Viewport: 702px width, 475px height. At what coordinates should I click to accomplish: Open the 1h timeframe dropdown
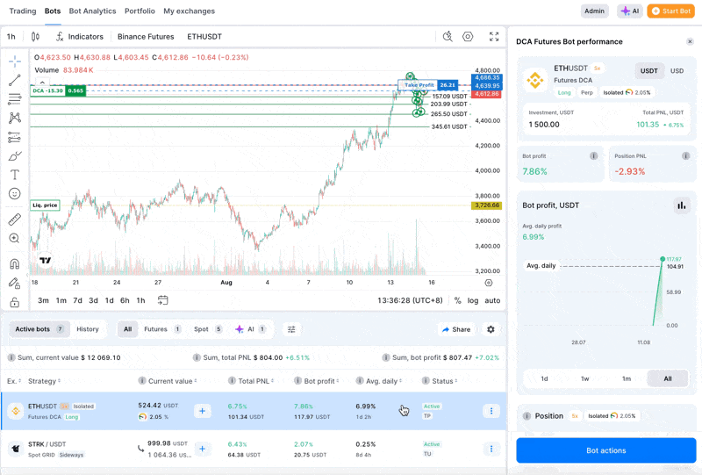click(11, 37)
